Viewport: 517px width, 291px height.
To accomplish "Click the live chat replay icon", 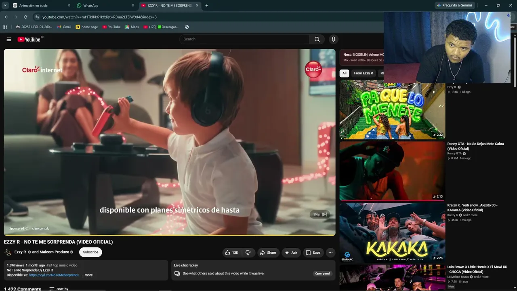I will 177,274.
